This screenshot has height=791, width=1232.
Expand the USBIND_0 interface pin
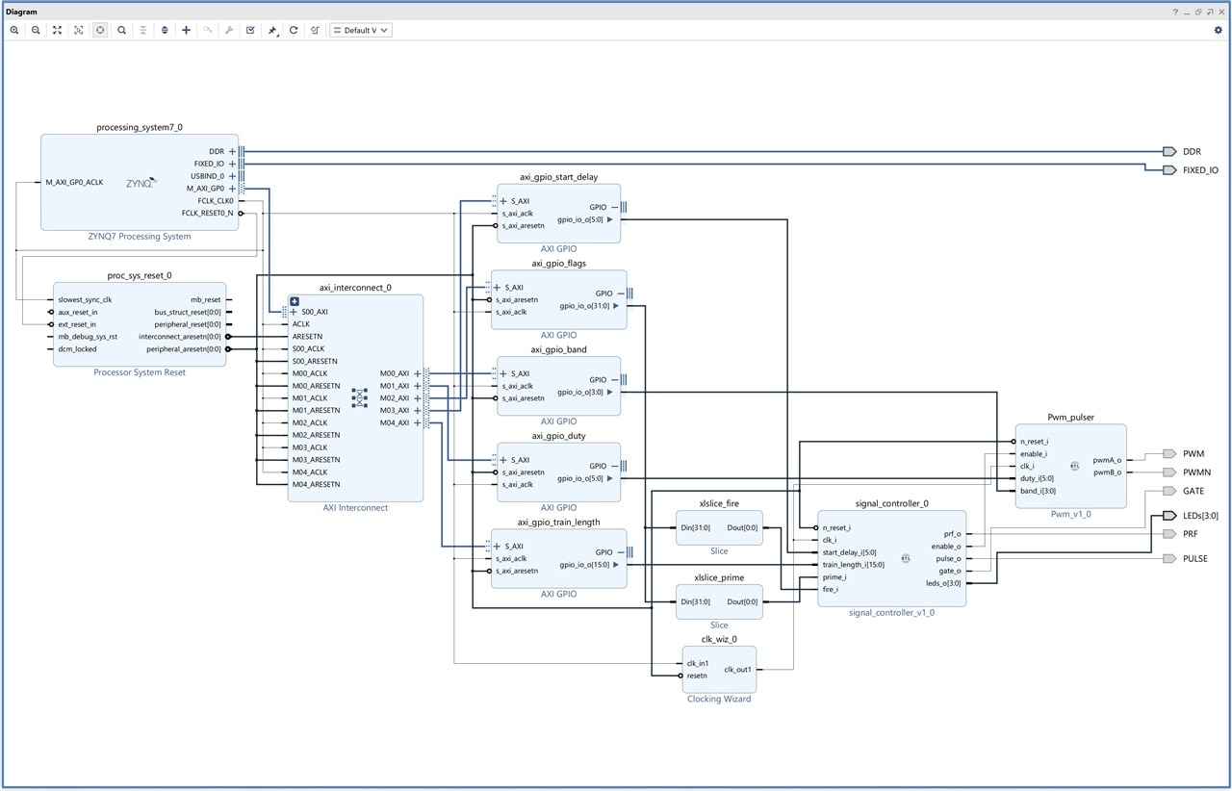tap(232, 176)
